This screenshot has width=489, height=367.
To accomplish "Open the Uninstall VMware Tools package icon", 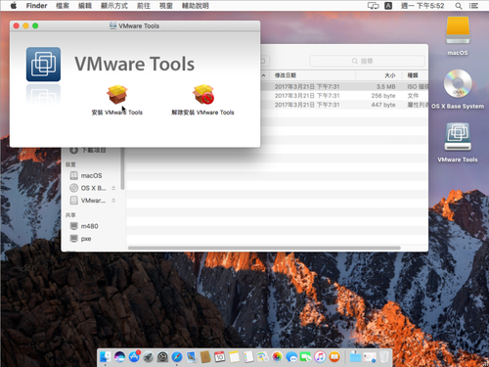I will pos(203,94).
